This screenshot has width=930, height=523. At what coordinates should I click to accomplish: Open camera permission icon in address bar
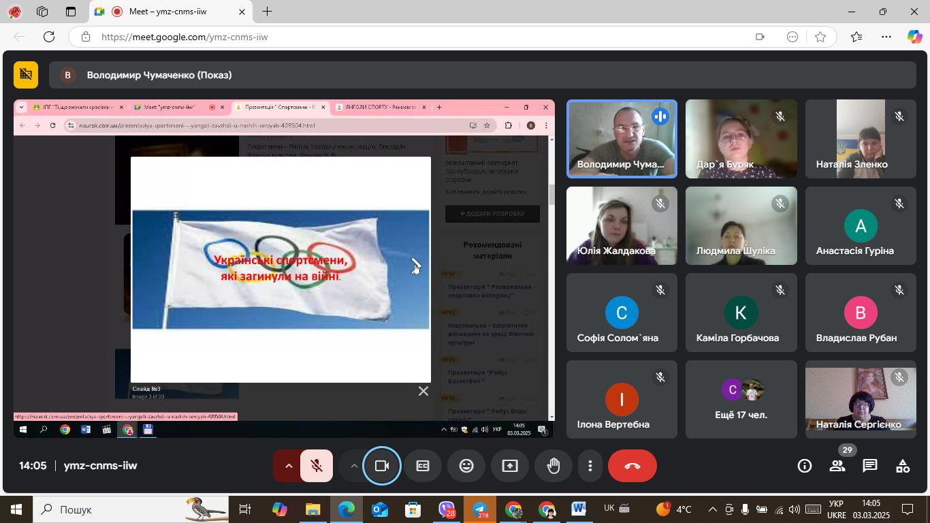[x=760, y=37]
